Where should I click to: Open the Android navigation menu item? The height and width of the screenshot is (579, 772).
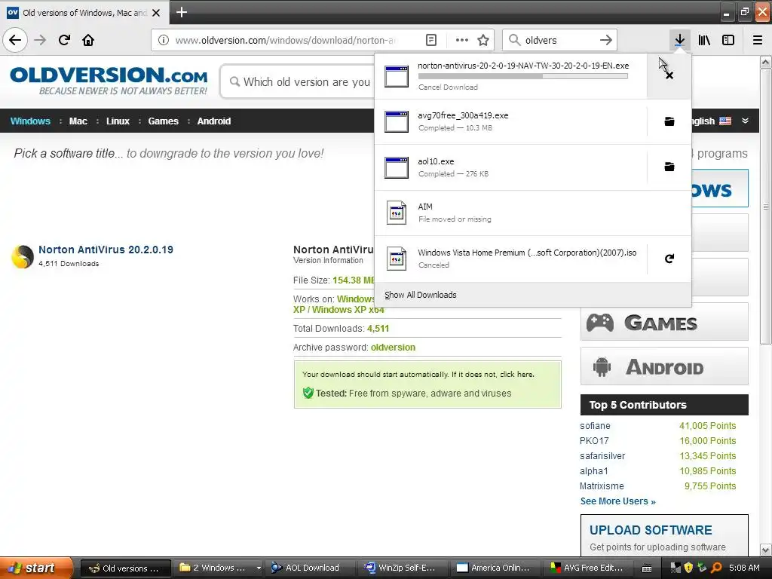[x=213, y=121]
